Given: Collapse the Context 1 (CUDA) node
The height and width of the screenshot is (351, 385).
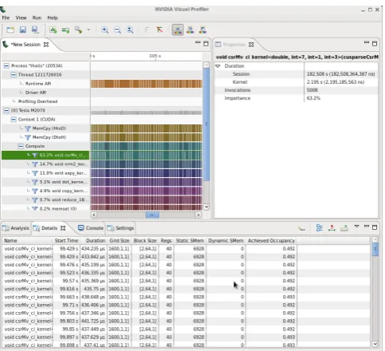Looking at the screenshot, I should 14,120.
